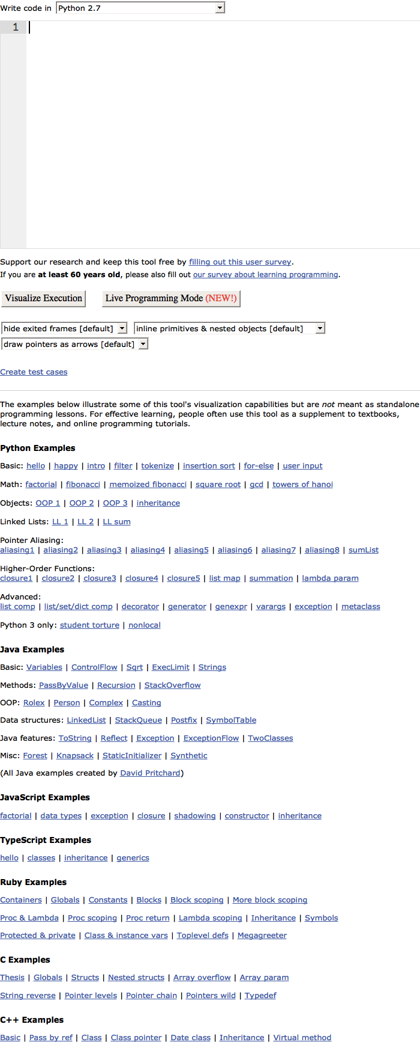420x1042 pixels.
Task: Open the Python 2.7 language dropdown
Action: click(x=140, y=8)
